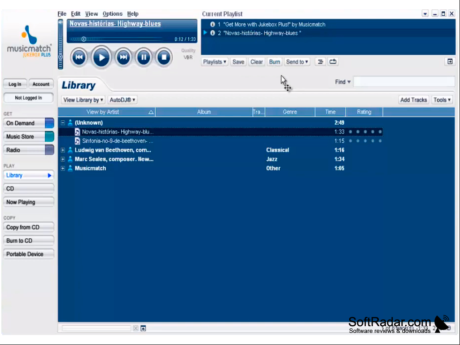
Task: Click the Add Tracks button
Action: point(414,100)
